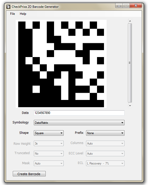Click the Shape label
Viewport: 149px width, 185px height.
click(24, 133)
